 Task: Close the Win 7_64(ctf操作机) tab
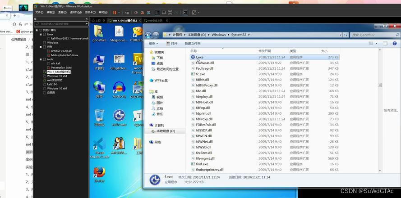[139, 20]
